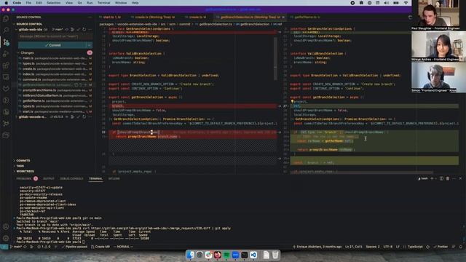
Task: Collapse the Source Control repositories section
Action: coord(15,24)
